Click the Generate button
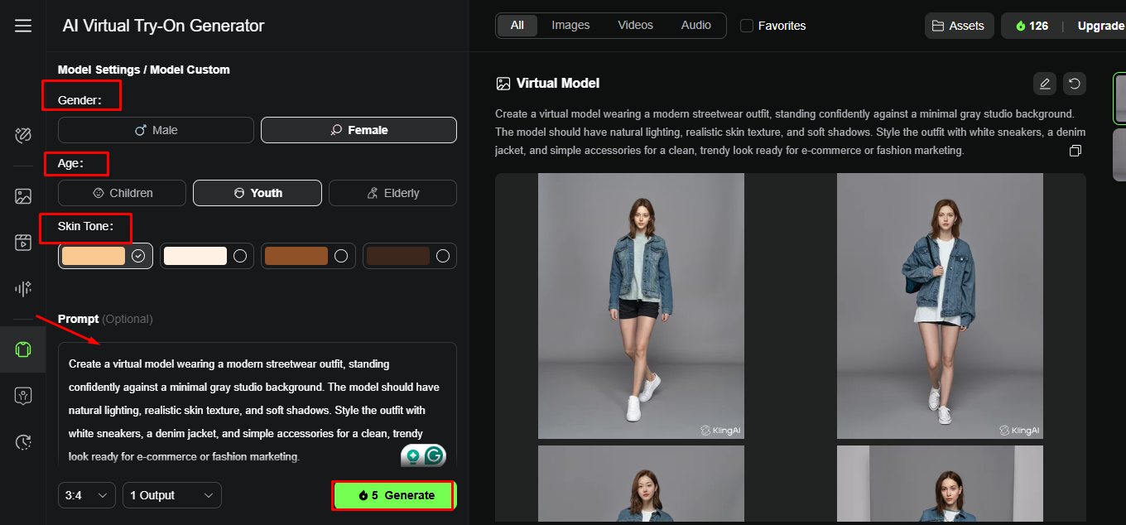This screenshot has width=1126, height=525. coord(393,494)
